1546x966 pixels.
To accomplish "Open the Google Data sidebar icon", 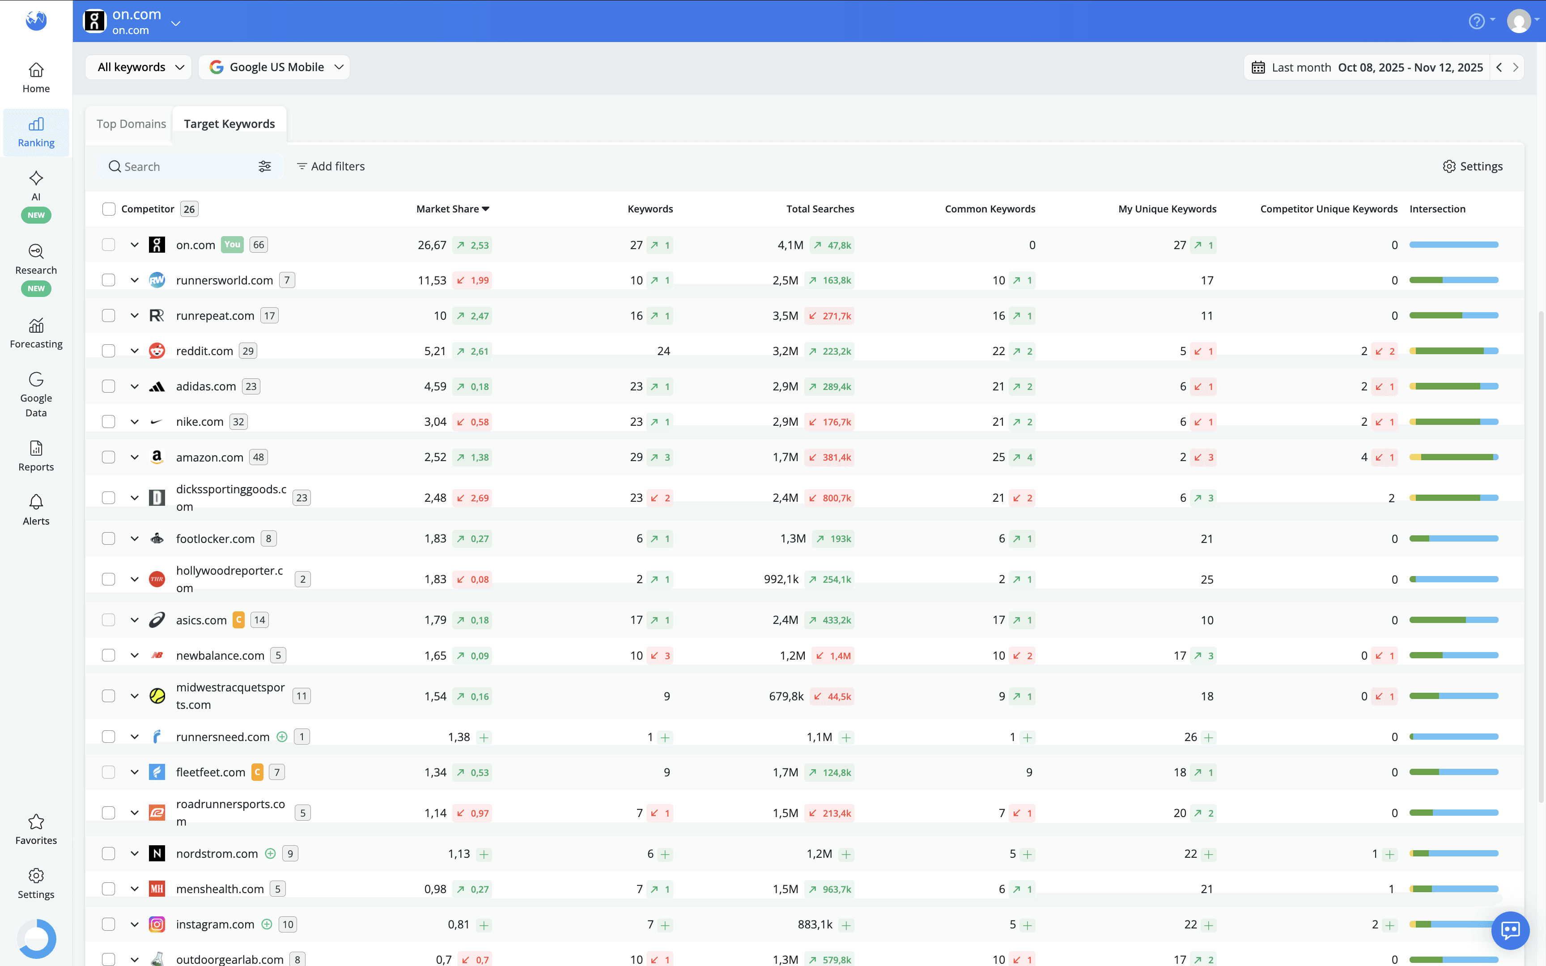I will point(36,380).
